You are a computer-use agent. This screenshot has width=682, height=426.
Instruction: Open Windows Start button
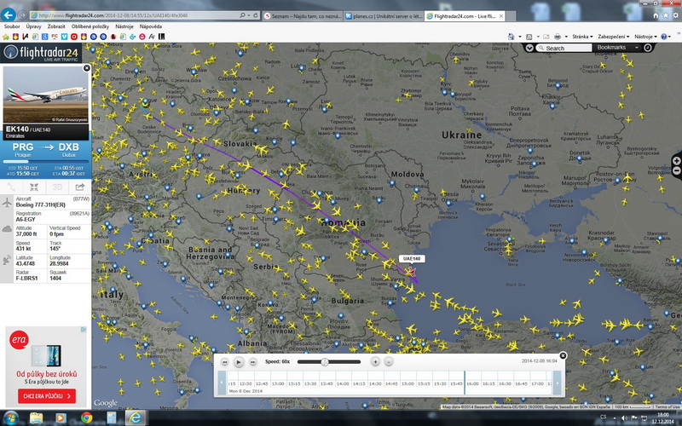point(10,418)
